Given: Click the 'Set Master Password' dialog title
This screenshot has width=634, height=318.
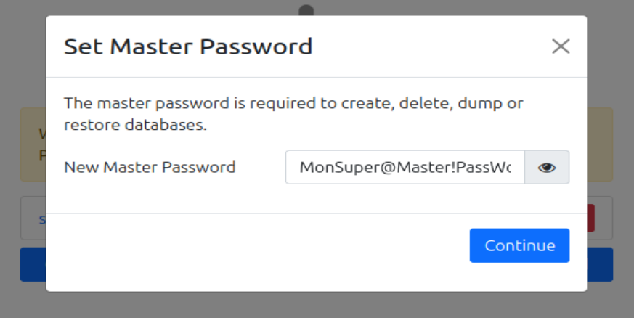Looking at the screenshot, I should coord(188,46).
